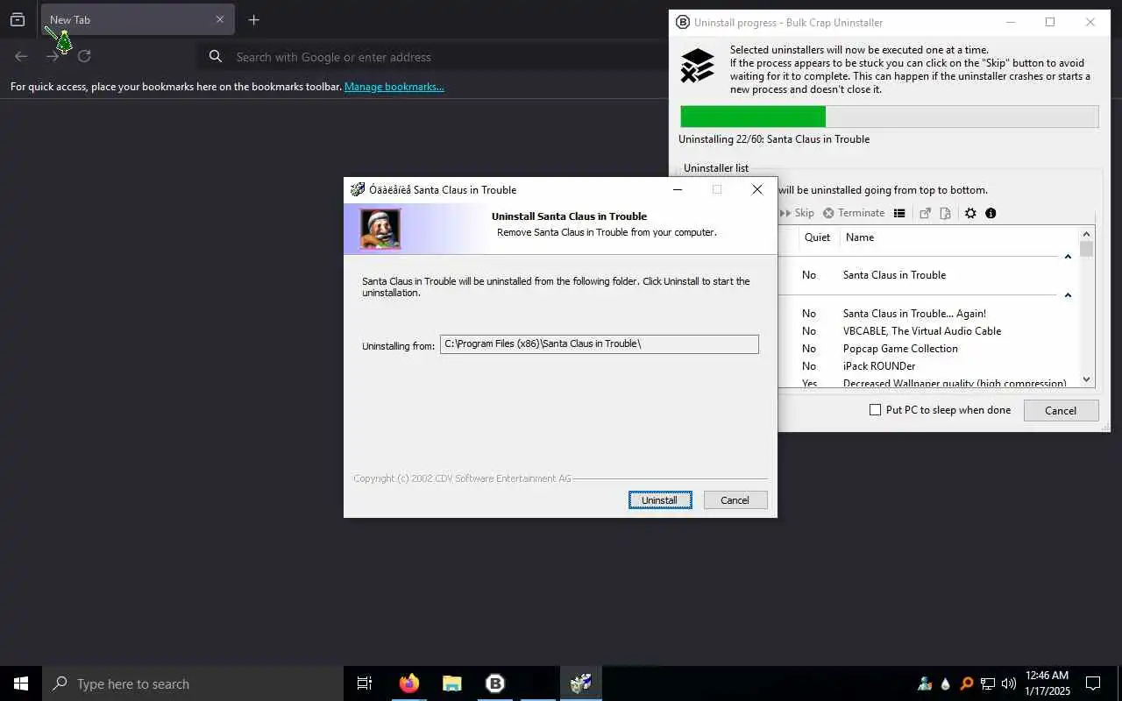Open the list view icon in Uninstaller toolbar

899,213
